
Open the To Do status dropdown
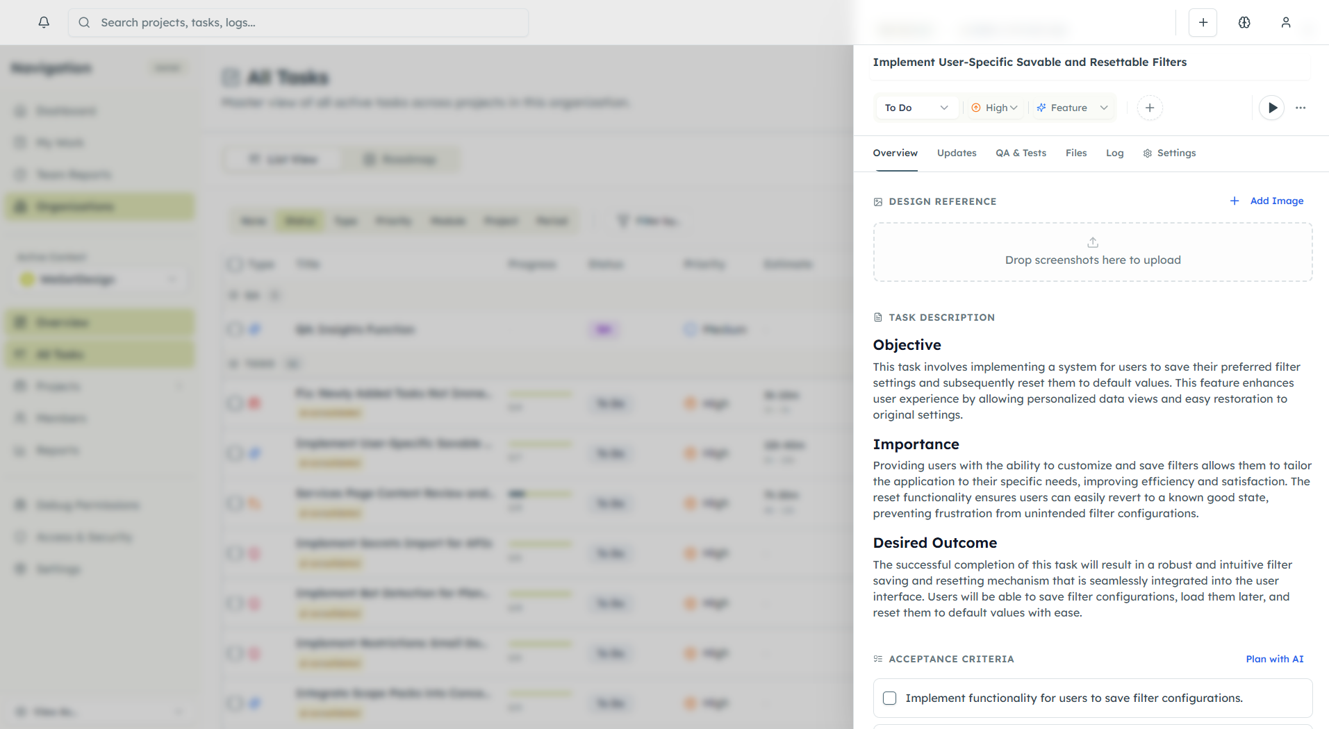tap(915, 108)
